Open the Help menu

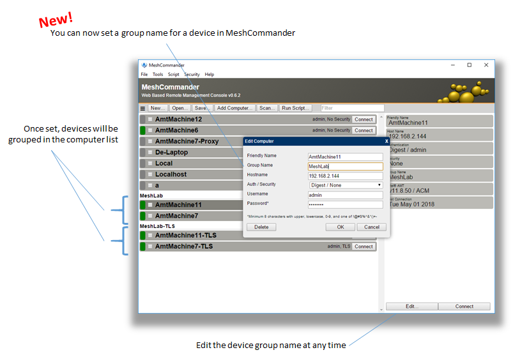click(x=210, y=75)
